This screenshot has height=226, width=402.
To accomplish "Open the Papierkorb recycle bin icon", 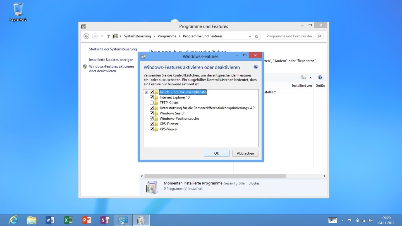I will tap(18, 12).
